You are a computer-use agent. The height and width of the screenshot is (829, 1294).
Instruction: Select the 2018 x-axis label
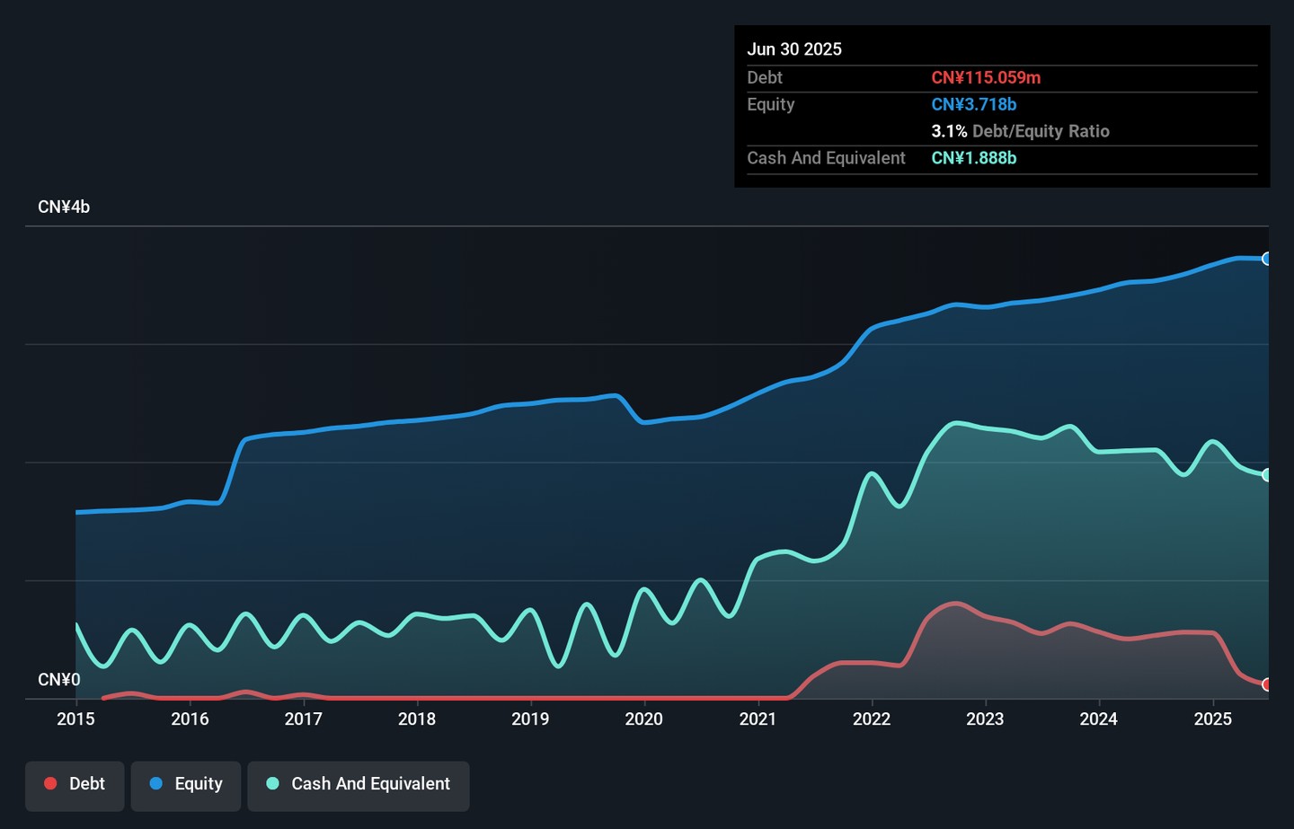(417, 719)
